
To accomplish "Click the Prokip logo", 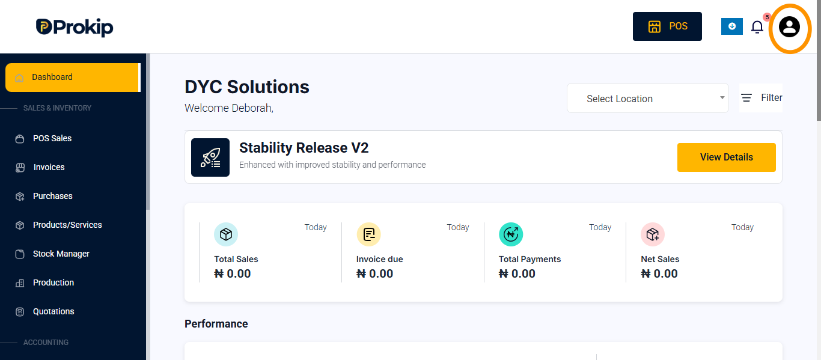I will point(75,27).
